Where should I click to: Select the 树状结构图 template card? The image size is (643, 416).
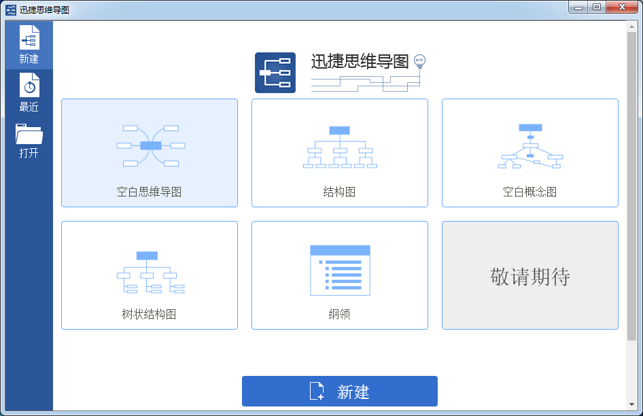click(149, 275)
